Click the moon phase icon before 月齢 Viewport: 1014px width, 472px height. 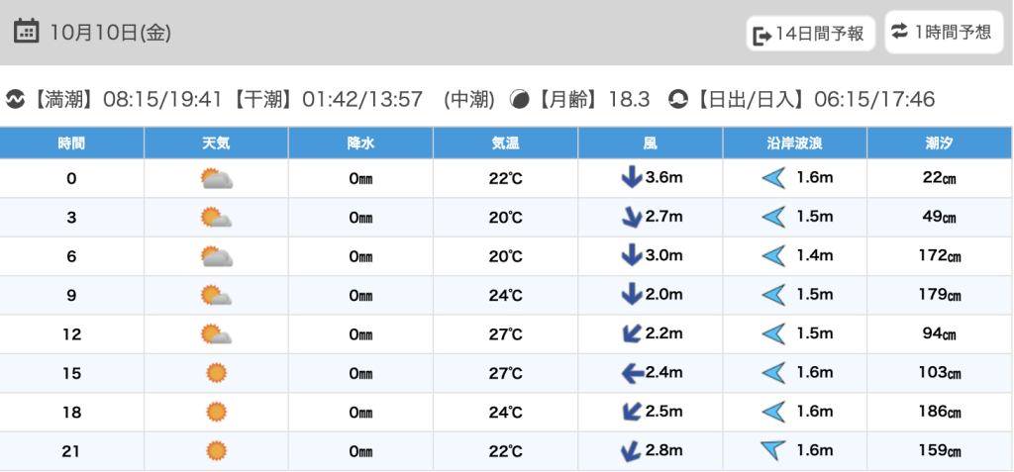tap(519, 100)
